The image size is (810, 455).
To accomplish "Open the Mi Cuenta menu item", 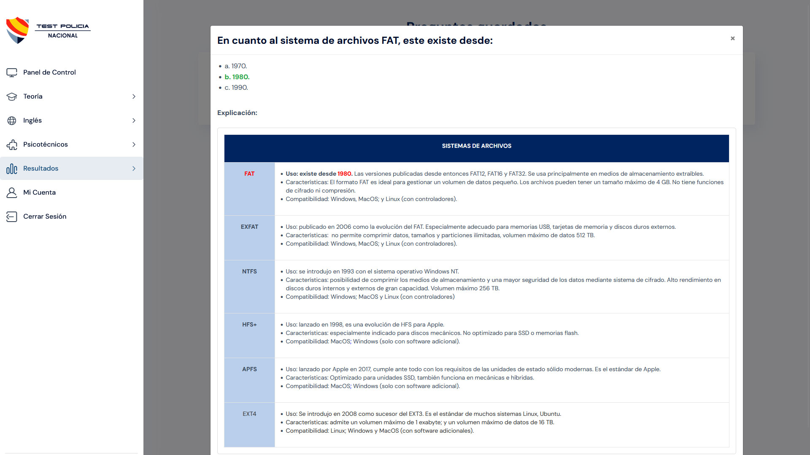I will click(72, 193).
